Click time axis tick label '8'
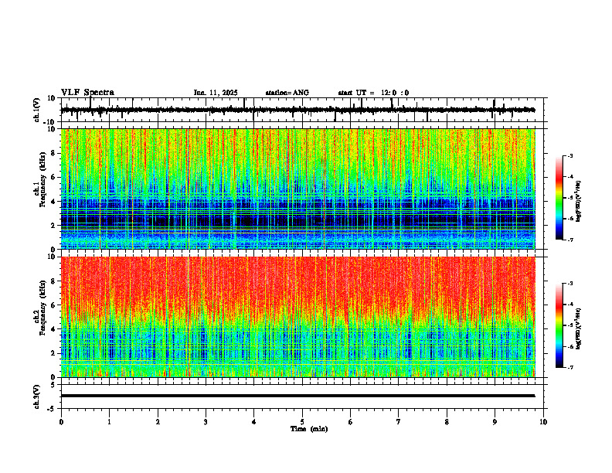This screenshot has height=473, width=612. tap(447, 422)
